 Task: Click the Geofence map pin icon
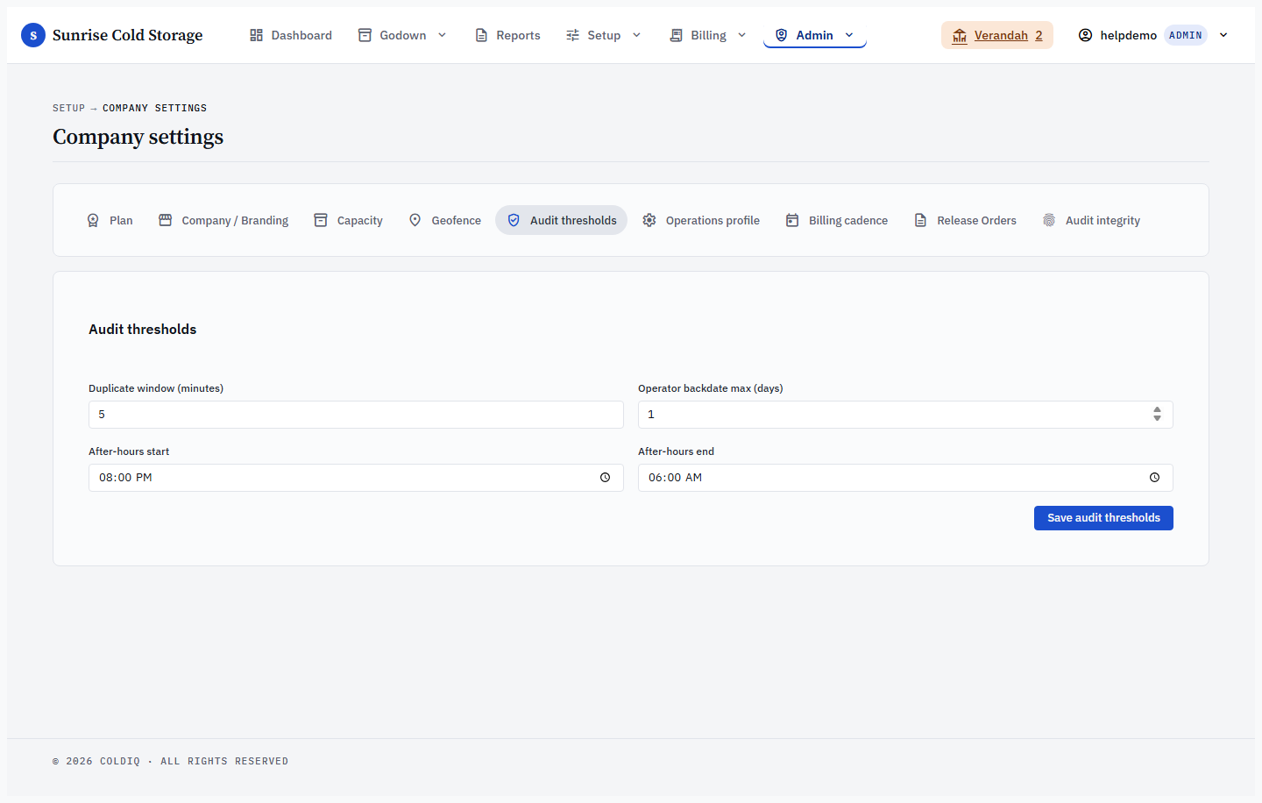(415, 220)
